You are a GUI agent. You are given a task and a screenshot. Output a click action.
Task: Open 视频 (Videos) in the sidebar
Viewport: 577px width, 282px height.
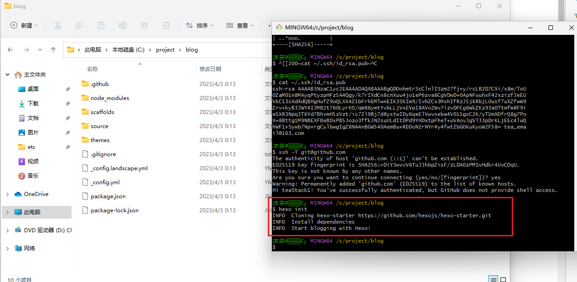33,162
